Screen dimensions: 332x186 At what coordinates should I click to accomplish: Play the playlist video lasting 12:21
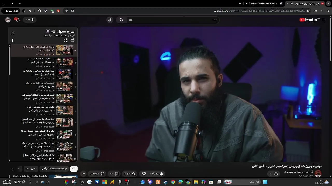coord(43,74)
